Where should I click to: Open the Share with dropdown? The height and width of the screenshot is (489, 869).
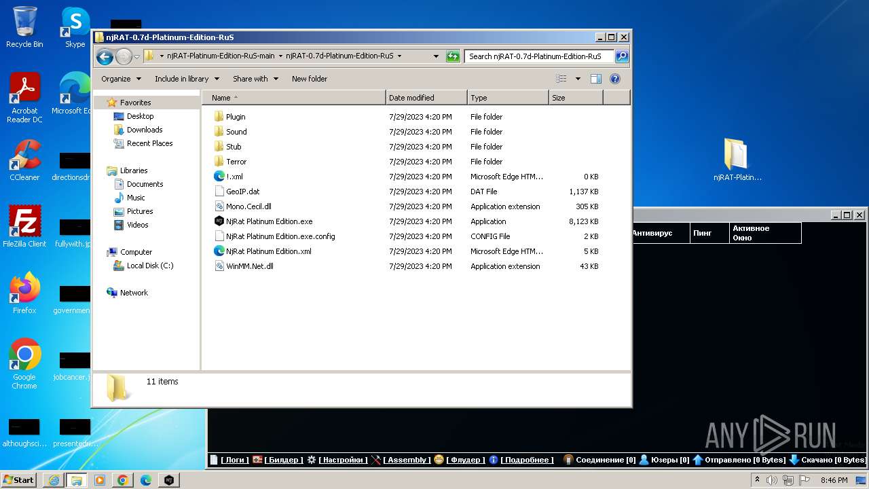pyautogui.click(x=255, y=79)
